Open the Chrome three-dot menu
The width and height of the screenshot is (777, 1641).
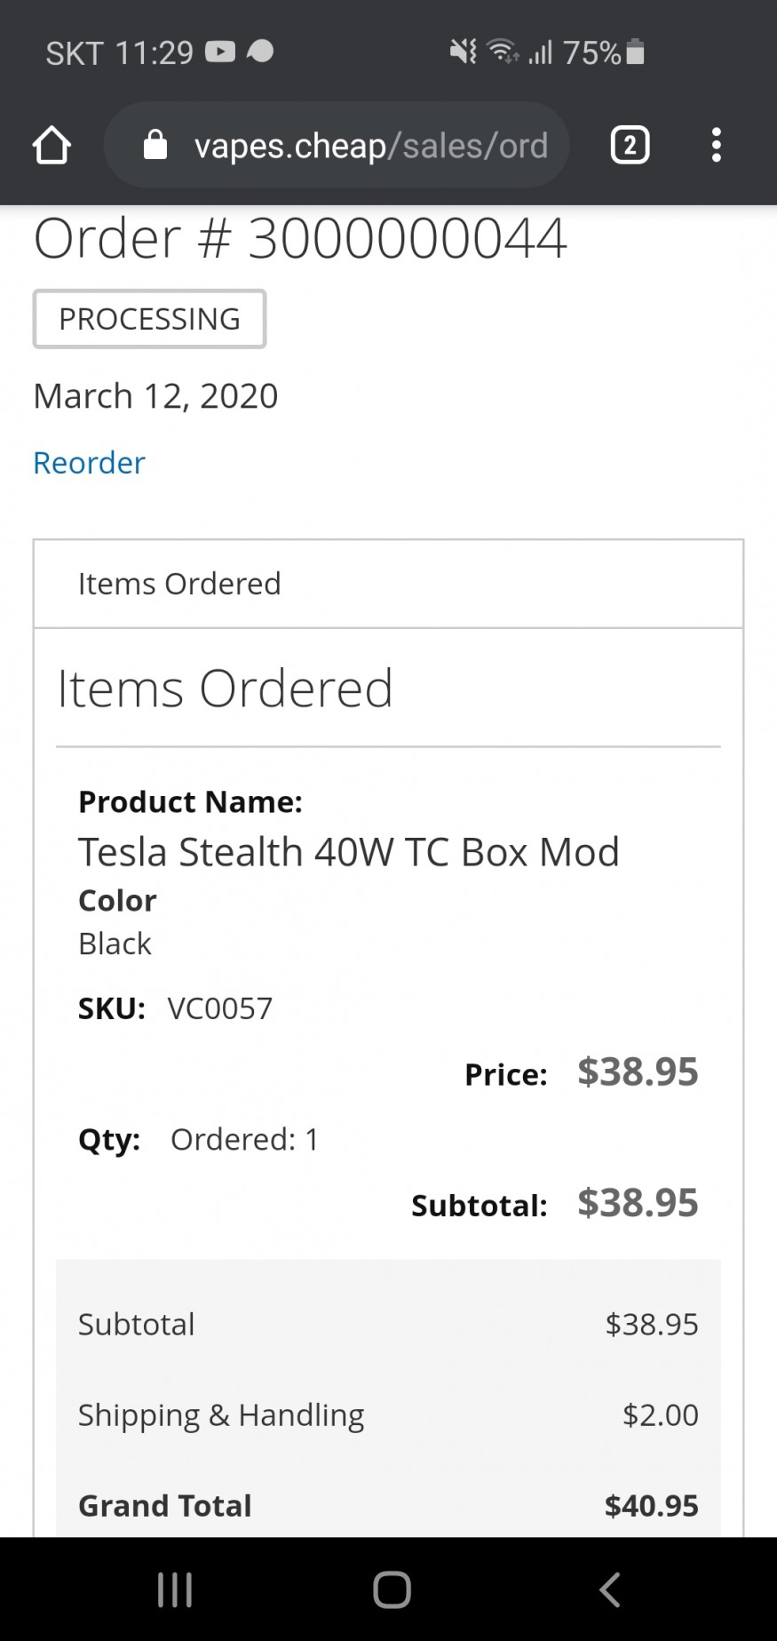coord(717,145)
